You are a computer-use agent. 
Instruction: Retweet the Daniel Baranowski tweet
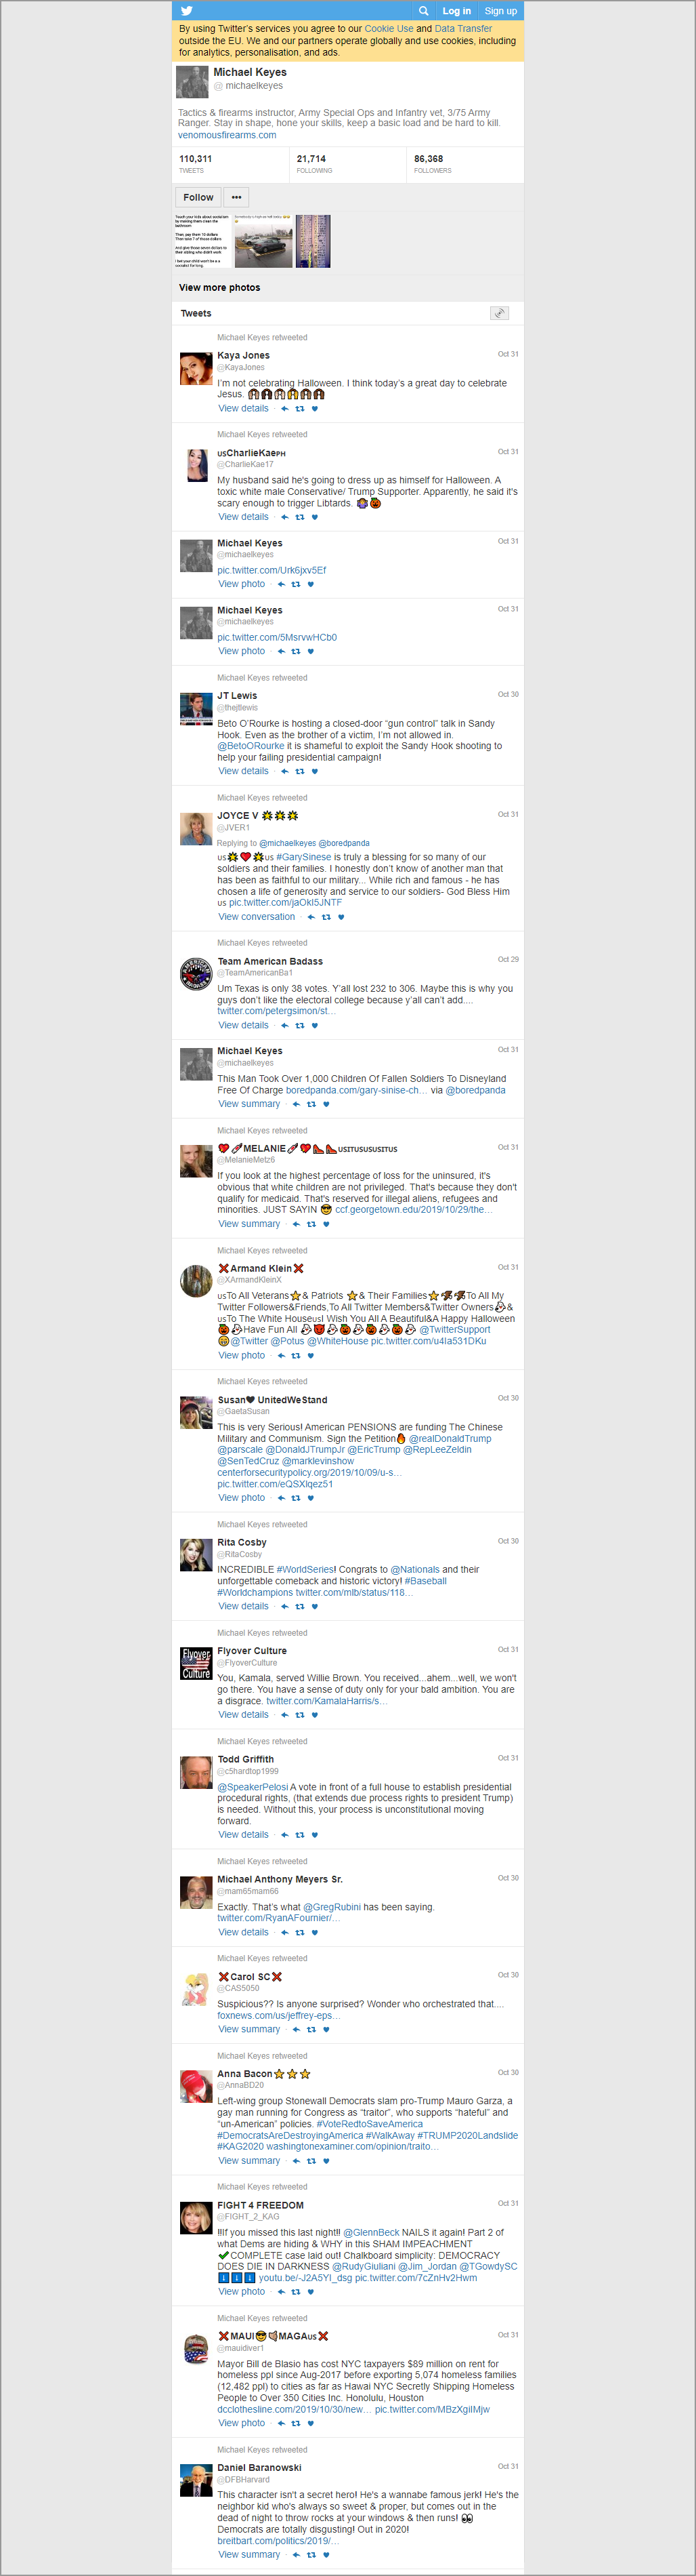point(311,2554)
